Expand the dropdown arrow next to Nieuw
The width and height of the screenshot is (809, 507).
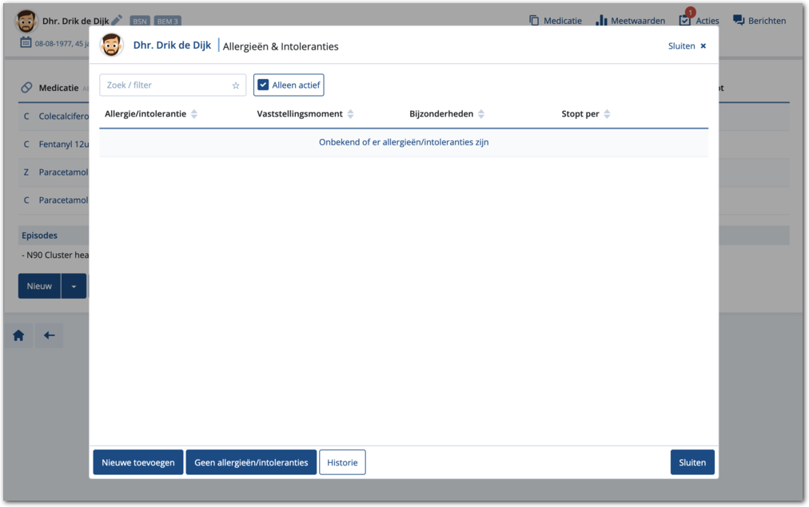pyautogui.click(x=74, y=287)
